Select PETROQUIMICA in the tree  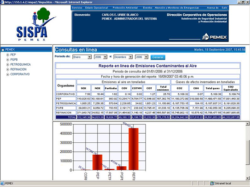(x=20, y=65)
